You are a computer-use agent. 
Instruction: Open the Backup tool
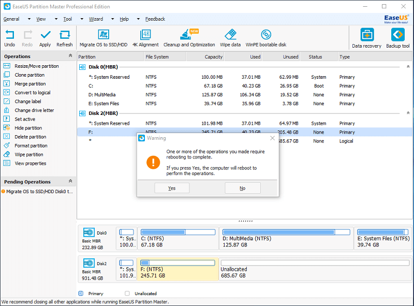[x=397, y=38]
